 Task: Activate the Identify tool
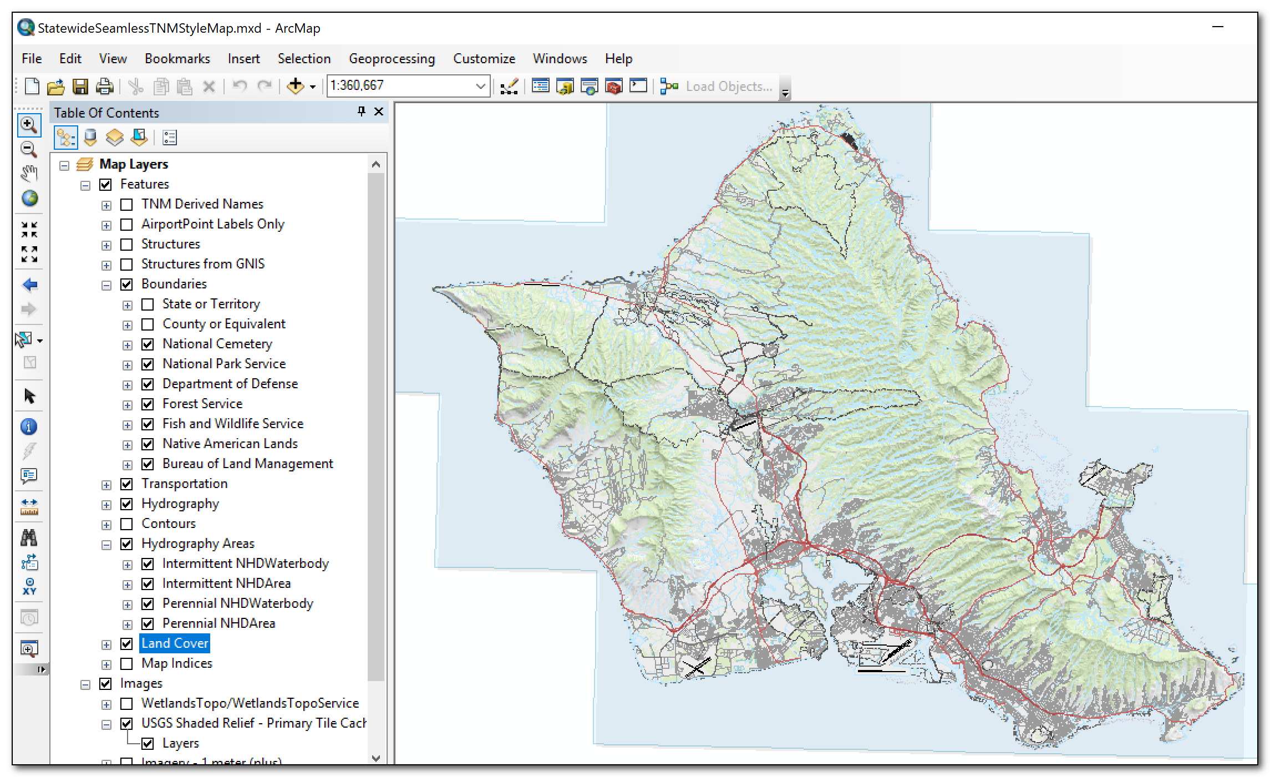[29, 426]
